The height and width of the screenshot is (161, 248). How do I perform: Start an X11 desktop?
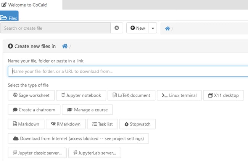click(224, 95)
